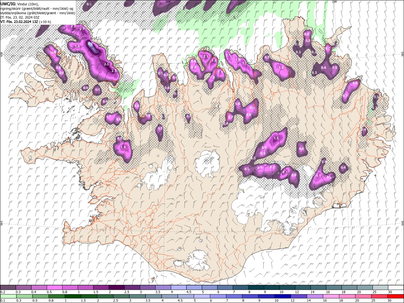The image size is (404, 303).
Task: Click the 'IT: Fös. 23. 02. 2024 03Z' line
Action: point(20,17)
